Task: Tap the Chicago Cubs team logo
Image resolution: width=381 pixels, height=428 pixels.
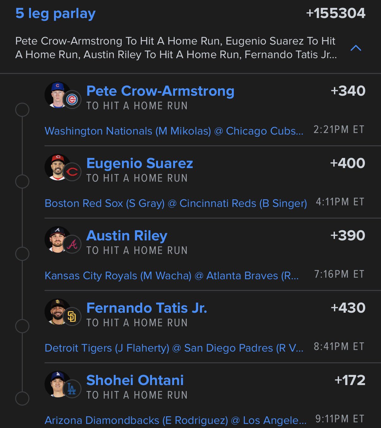Action: coord(72,99)
